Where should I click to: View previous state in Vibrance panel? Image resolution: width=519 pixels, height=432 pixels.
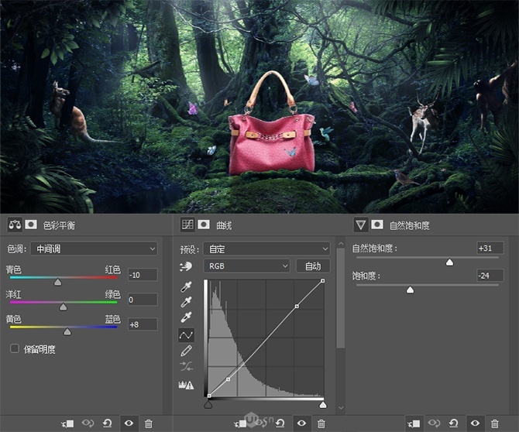[x=434, y=423]
